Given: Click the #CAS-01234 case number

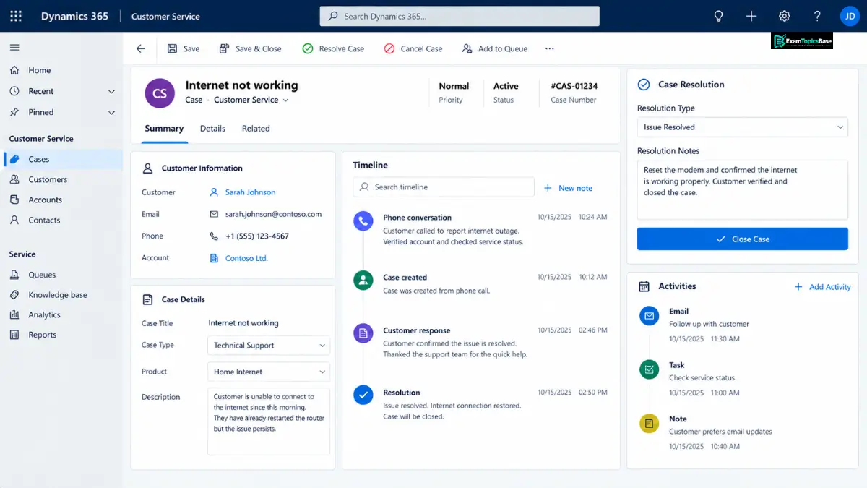Looking at the screenshot, I should 574,86.
